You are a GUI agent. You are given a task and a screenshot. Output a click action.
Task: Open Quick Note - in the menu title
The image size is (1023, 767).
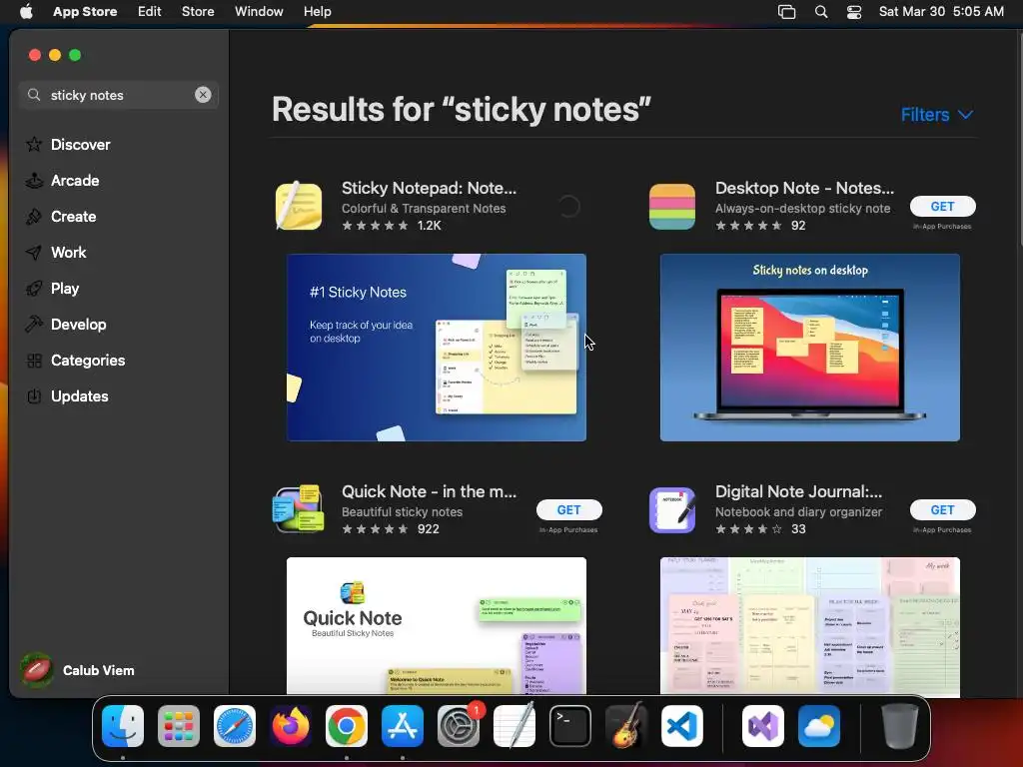(x=429, y=491)
